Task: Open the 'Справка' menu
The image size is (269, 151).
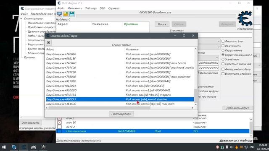Action: coord(114,8)
